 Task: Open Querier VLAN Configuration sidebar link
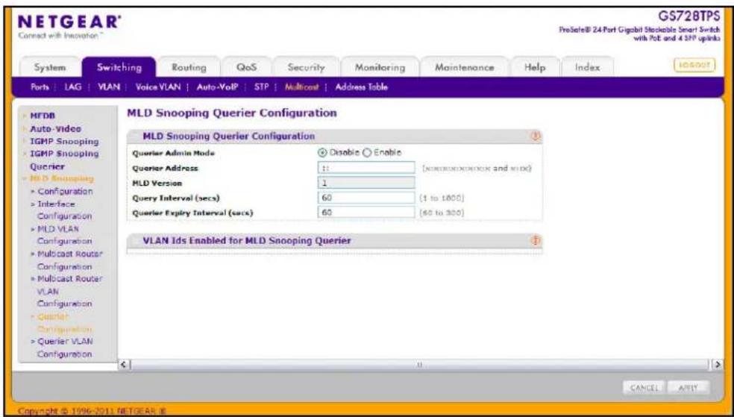pyautogui.click(x=65, y=348)
